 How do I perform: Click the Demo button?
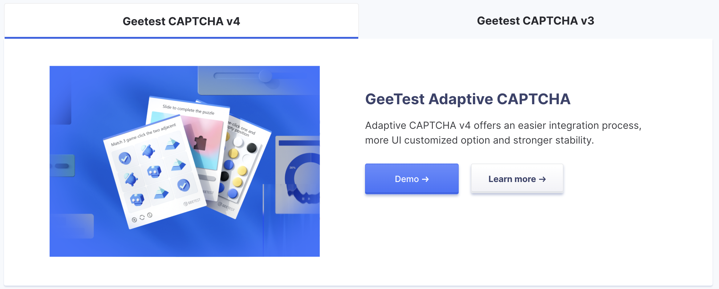412,179
